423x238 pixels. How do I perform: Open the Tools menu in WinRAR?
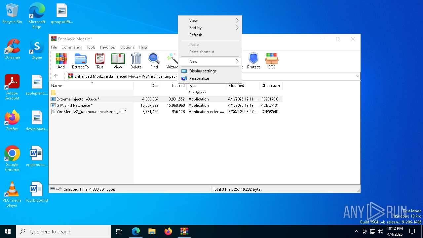click(x=91, y=47)
